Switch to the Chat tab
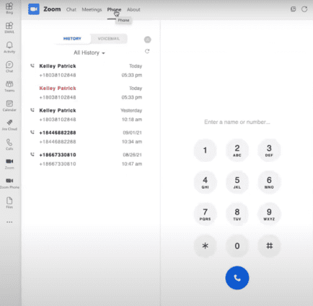 point(71,9)
